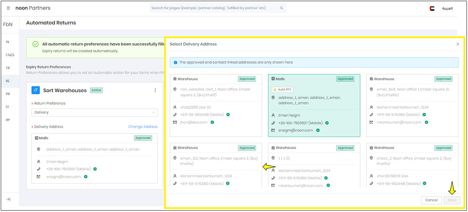Click person icon beside Jhon29781078 Doe
The width and height of the screenshot is (468, 212).
pos(371,176)
